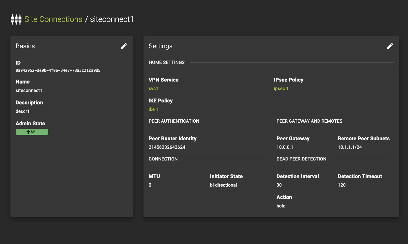The image size is (408, 244).
Task: Click the Settings card heading
Action: click(x=160, y=46)
